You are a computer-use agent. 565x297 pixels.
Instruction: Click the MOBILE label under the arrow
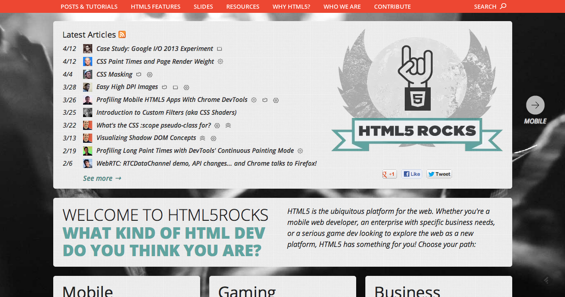(535, 121)
